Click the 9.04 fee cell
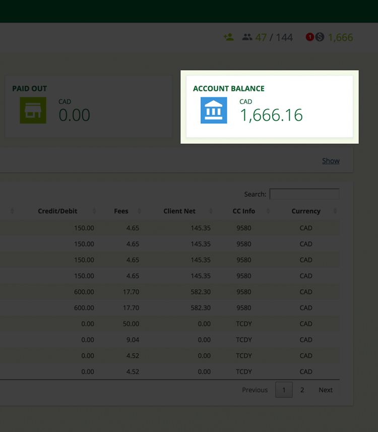The image size is (378, 432). click(133, 340)
